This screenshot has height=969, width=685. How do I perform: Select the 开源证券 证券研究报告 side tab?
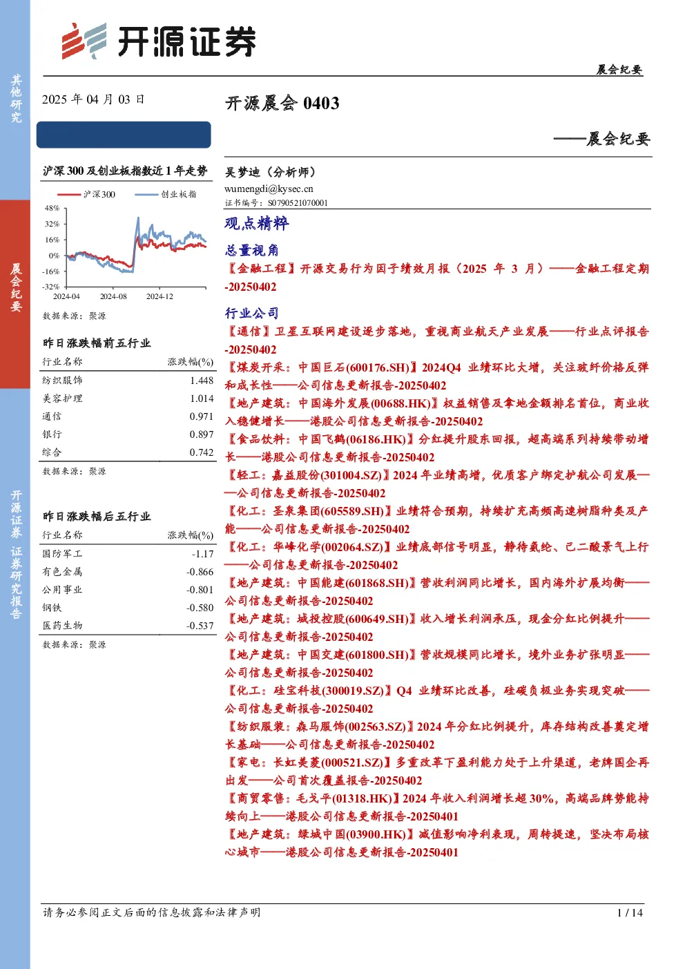15,678
